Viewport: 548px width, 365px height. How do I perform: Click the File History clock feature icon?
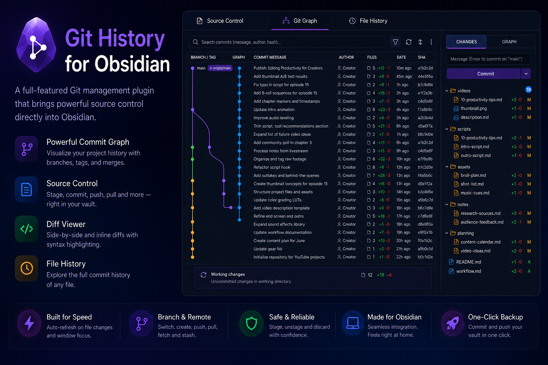click(27, 268)
